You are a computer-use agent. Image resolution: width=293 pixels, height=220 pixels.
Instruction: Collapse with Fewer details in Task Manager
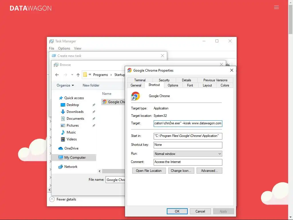(x=63, y=199)
